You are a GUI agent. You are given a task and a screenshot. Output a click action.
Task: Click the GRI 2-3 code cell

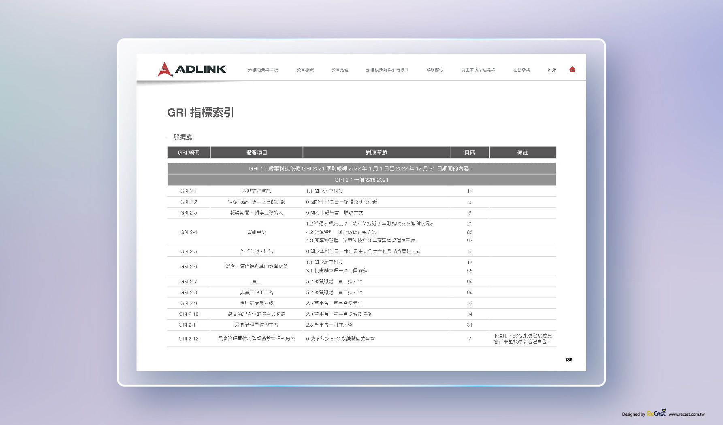(189, 213)
